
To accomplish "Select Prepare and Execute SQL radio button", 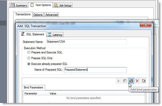I will tap(29, 52).
